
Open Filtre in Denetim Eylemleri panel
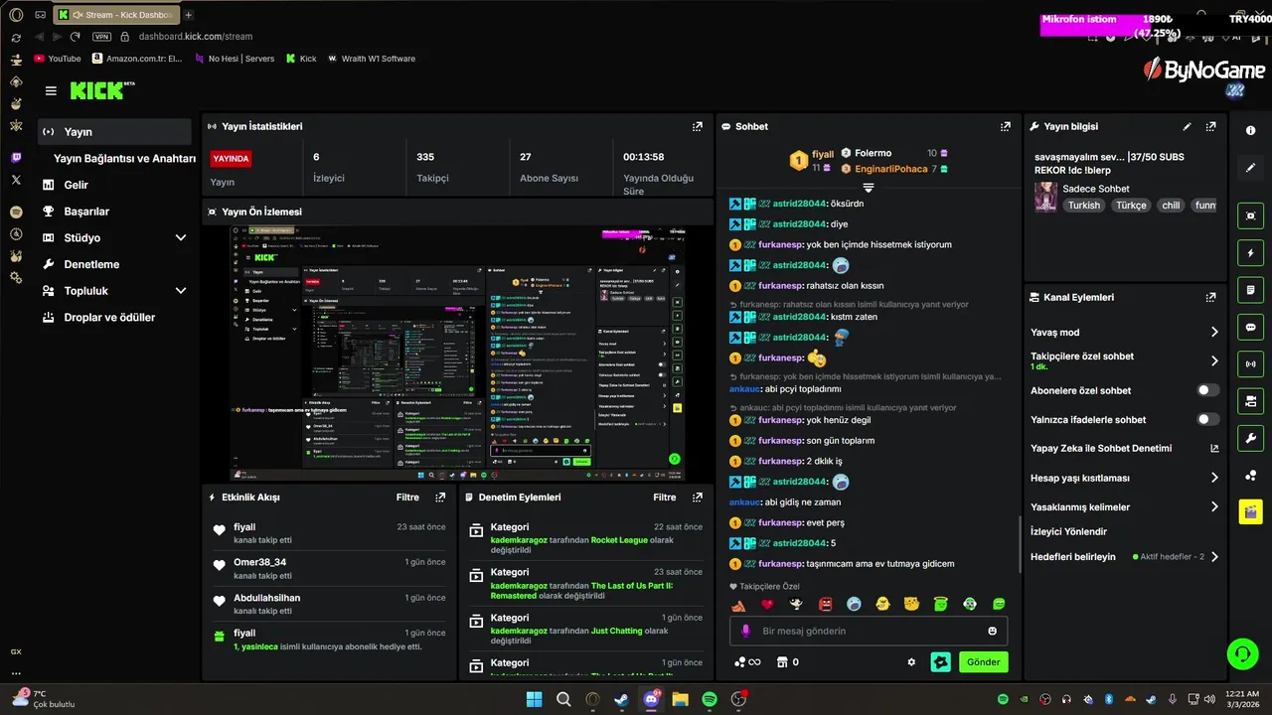coord(665,498)
